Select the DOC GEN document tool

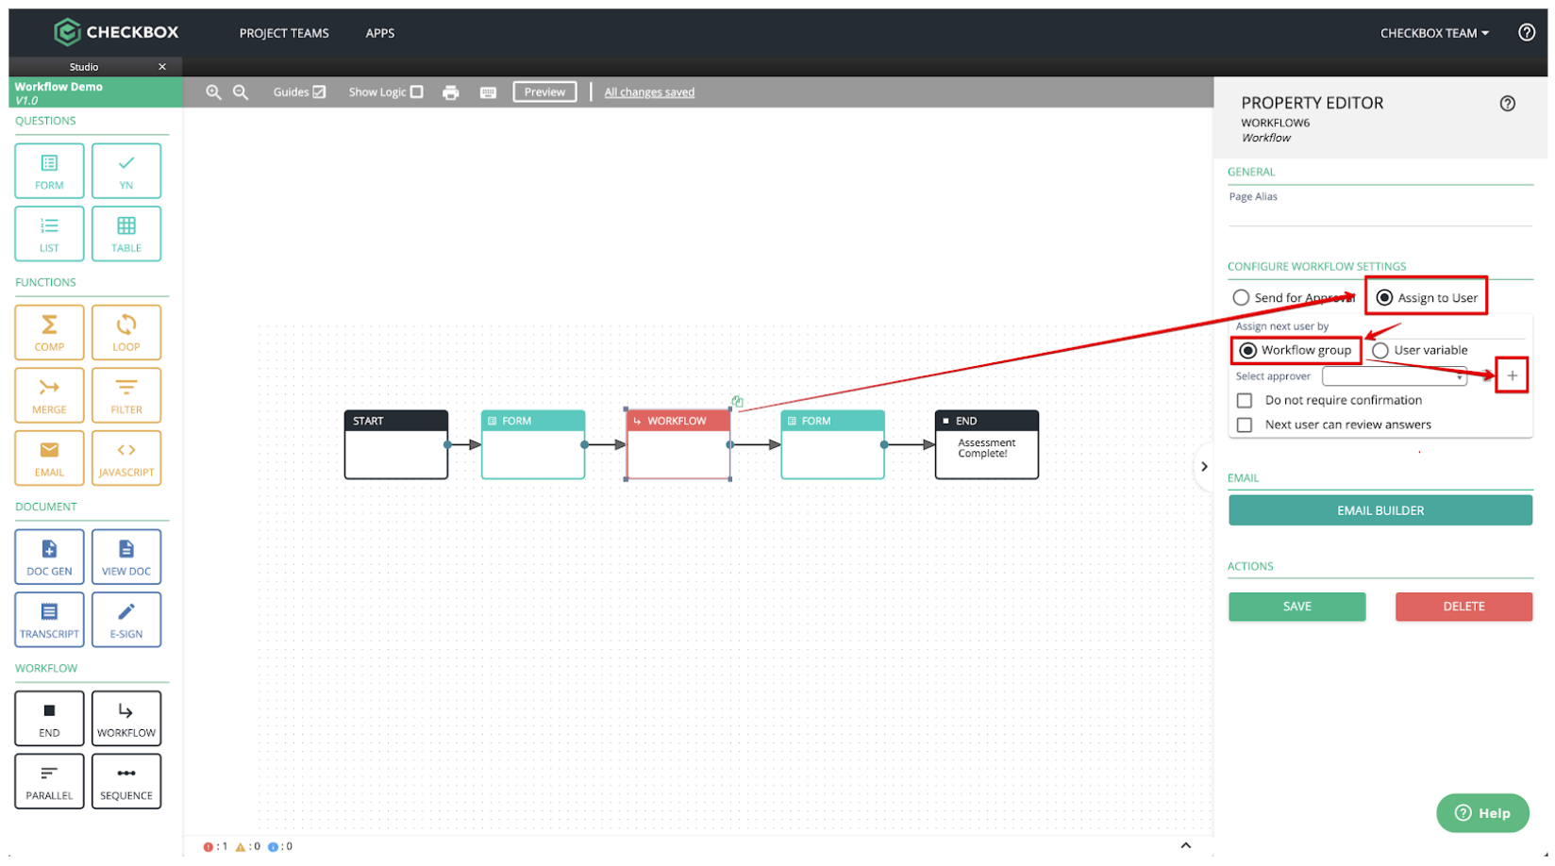(x=49, y=557)
